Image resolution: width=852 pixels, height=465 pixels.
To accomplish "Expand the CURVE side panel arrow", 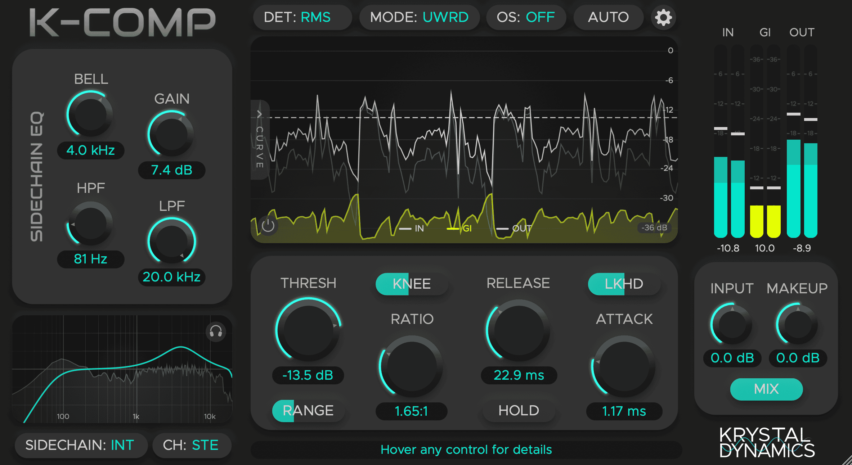I will pyautogui.click(x=259, y=114).
